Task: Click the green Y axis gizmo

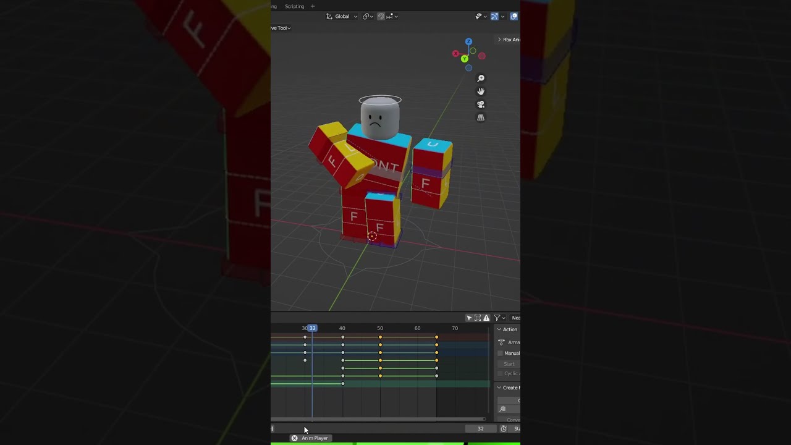Action: coord(464,59)
